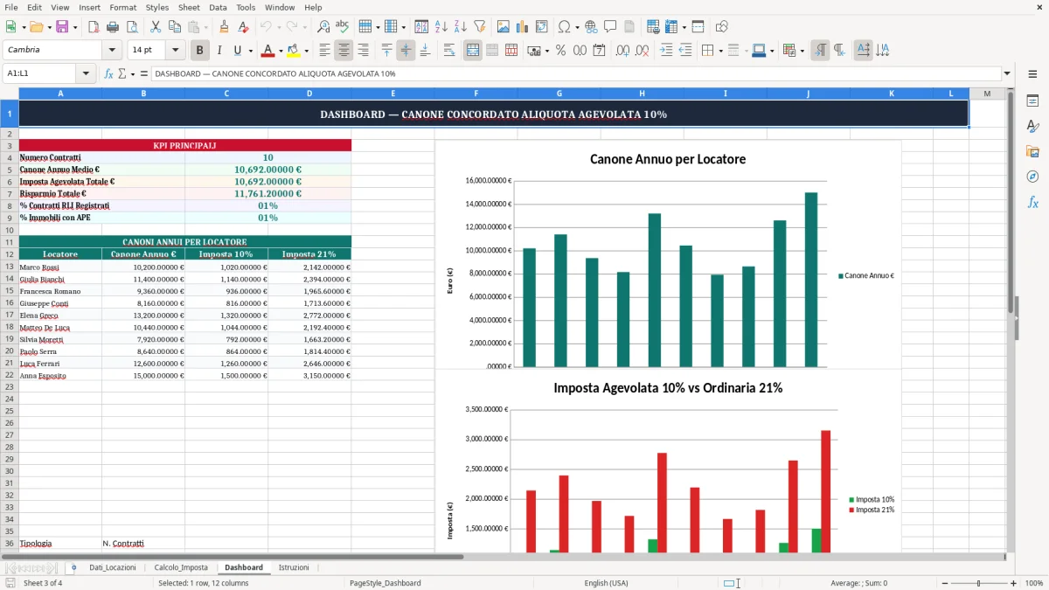Click the zoom slider handle

click(978, 583)
